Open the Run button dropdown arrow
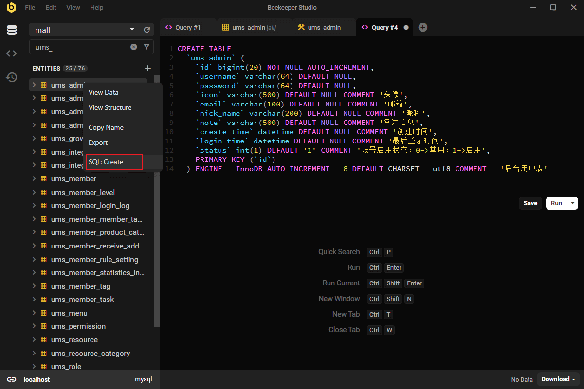The height and width of the screenshot is (389, 584). click(573, 203)
